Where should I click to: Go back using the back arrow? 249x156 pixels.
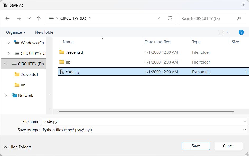(7, 18)
